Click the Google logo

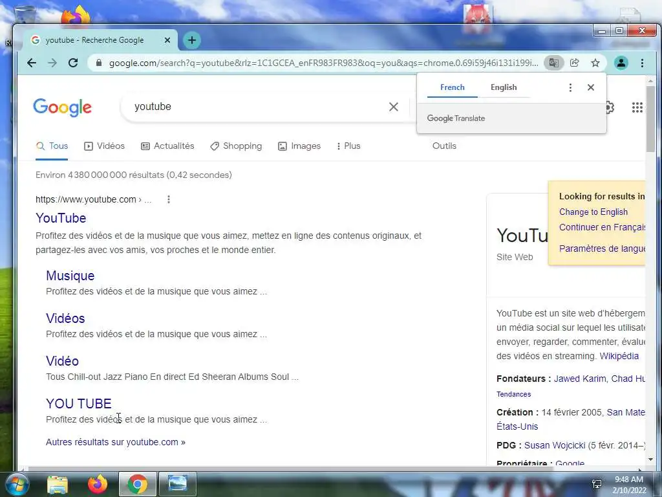click(x=63, y=107)
